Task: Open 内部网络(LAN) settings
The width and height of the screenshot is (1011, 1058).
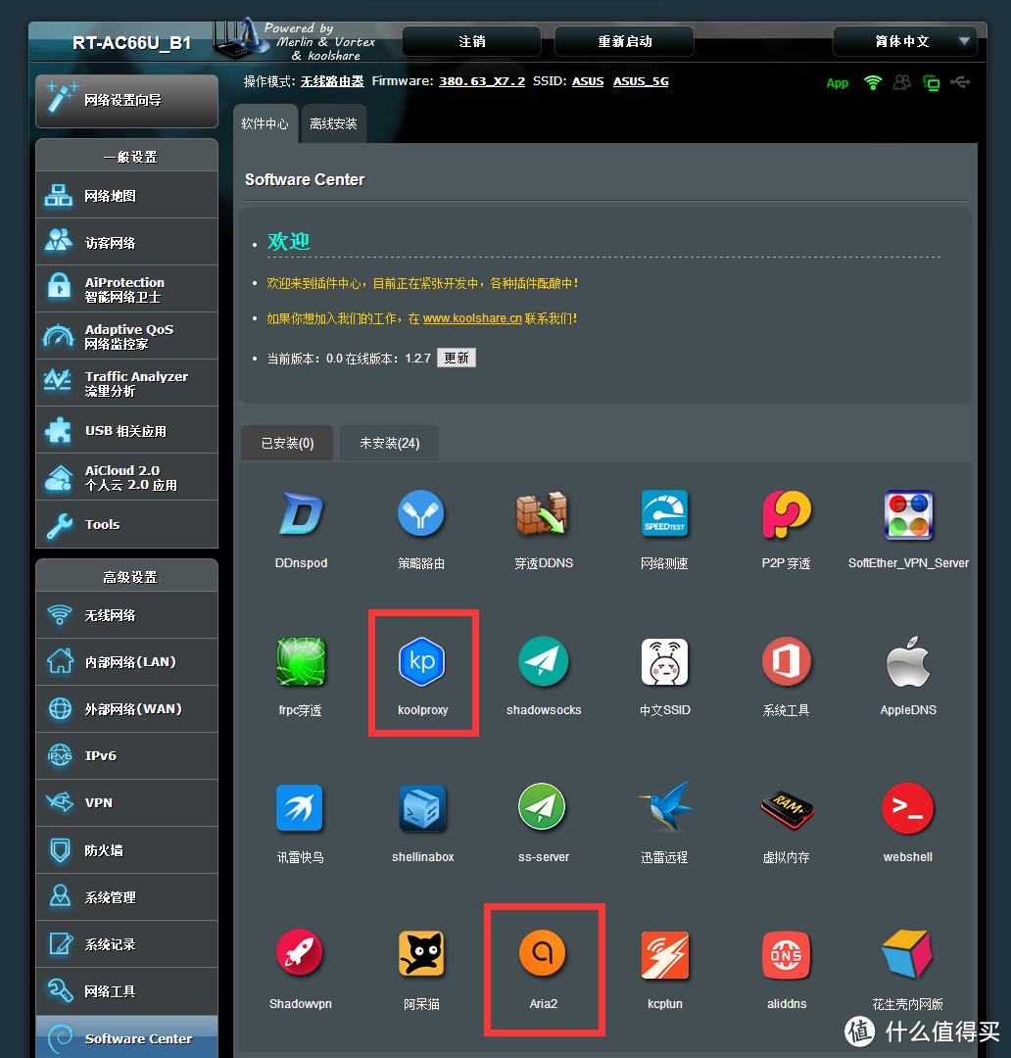Action: [x=127, y=662]
